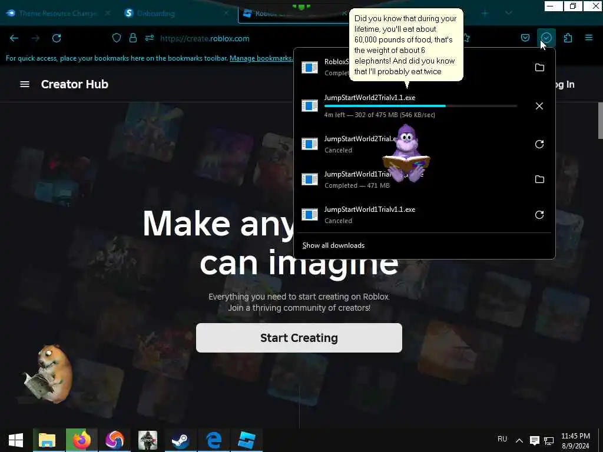
Task: Focus the create.roblox.com address field
Action: click(x=204, y=38)
